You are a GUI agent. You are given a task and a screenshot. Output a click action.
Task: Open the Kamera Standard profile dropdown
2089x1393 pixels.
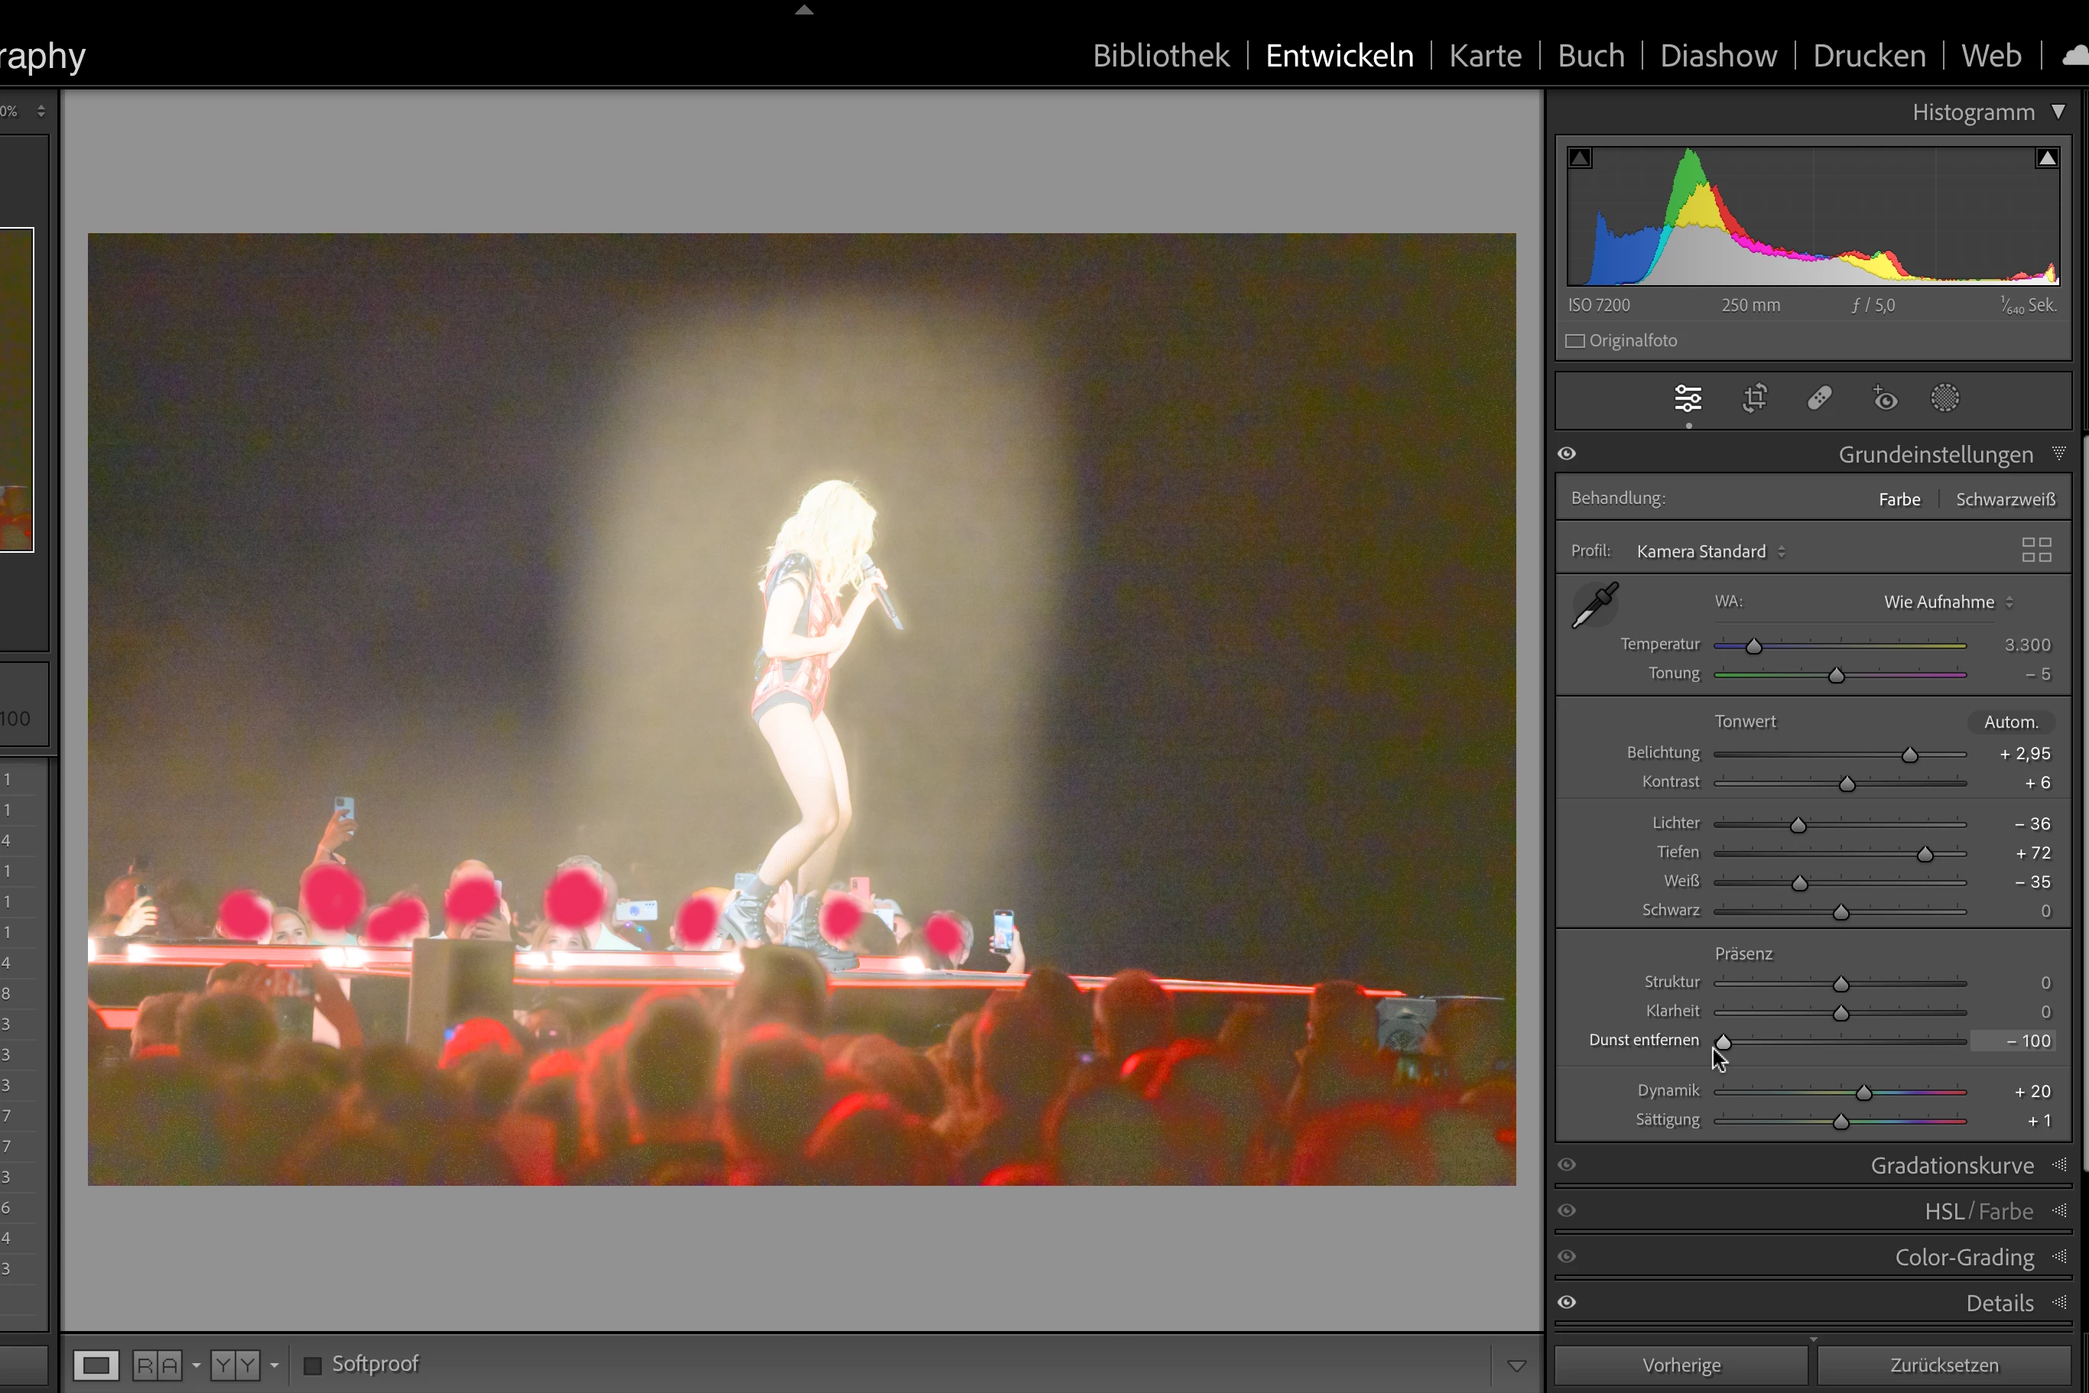(x=1710, y=552)
